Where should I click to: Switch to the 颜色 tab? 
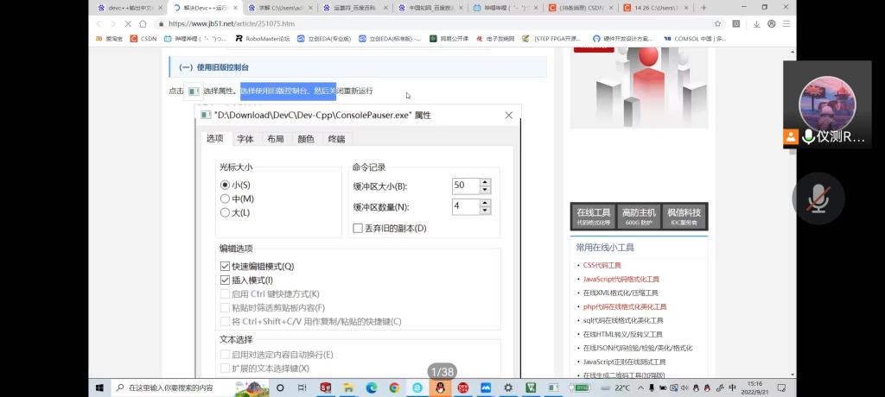(305, 139)
